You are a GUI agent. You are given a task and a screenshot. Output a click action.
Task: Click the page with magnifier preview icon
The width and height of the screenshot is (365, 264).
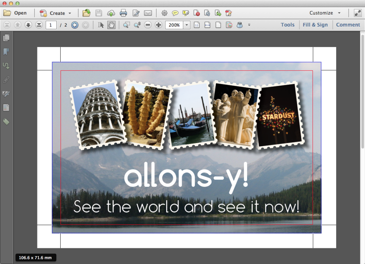click(207, 13)
